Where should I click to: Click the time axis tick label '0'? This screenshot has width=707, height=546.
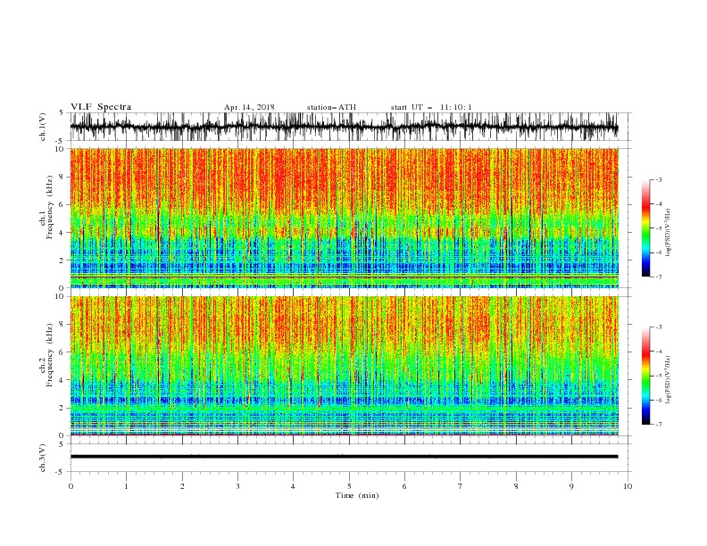[x=71, y=486]
